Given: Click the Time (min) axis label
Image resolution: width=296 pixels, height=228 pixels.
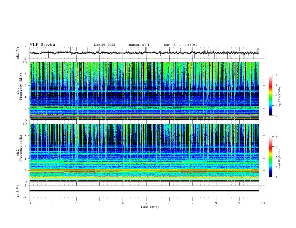Looking at the screenshot, I should point(149,207).
